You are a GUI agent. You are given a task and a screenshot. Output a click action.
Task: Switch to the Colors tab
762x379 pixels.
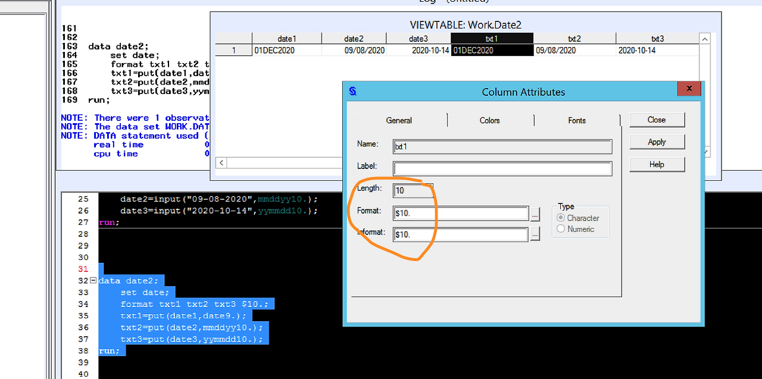point(490,120)
